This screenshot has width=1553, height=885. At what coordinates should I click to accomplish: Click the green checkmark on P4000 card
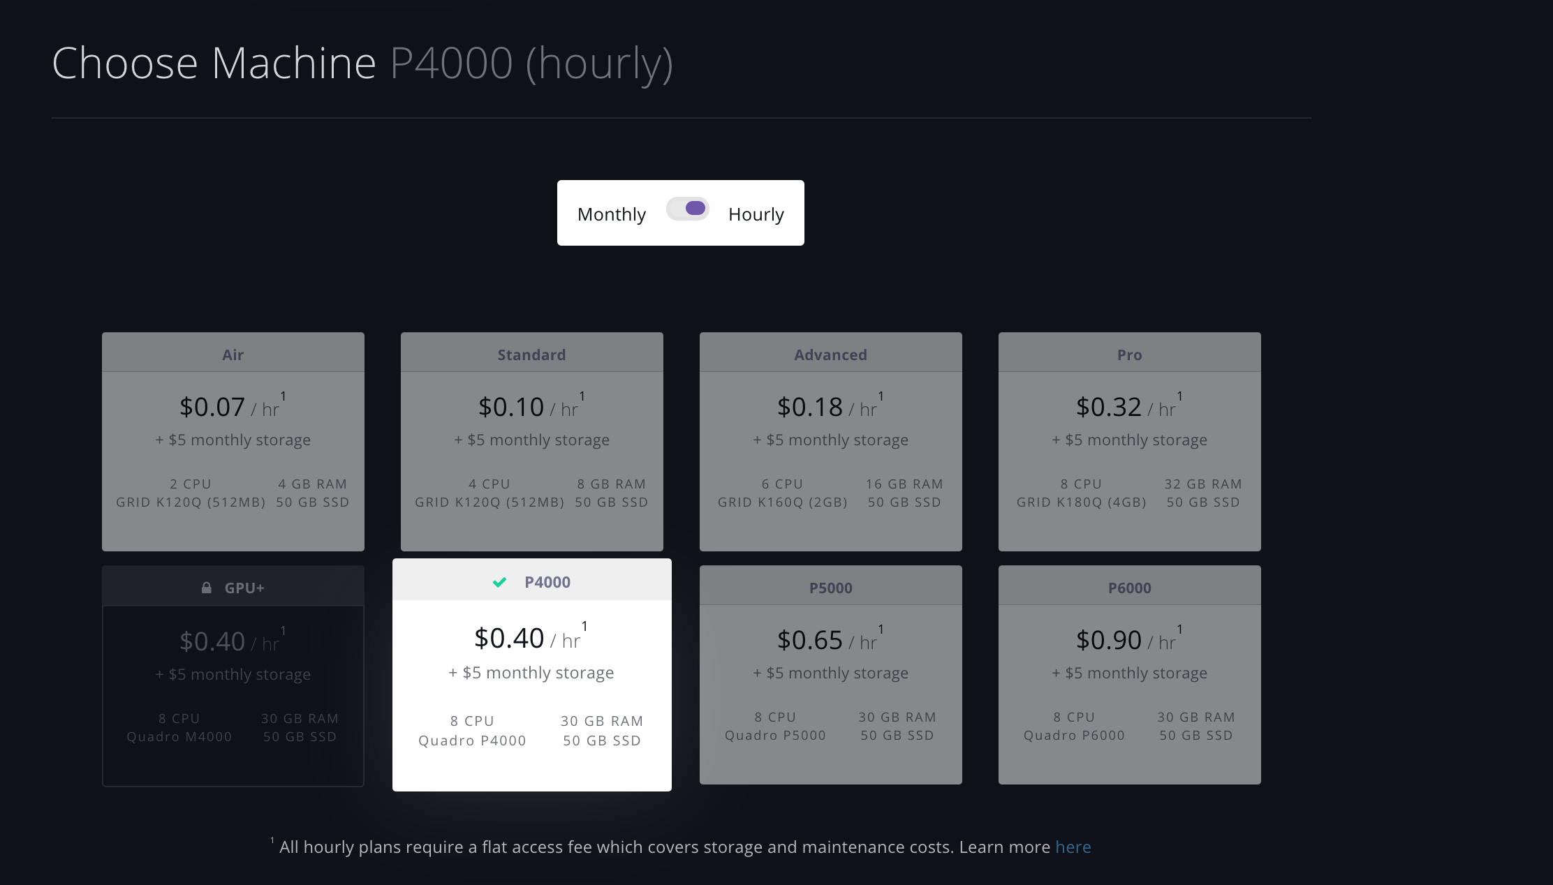[x=499, y=582]
